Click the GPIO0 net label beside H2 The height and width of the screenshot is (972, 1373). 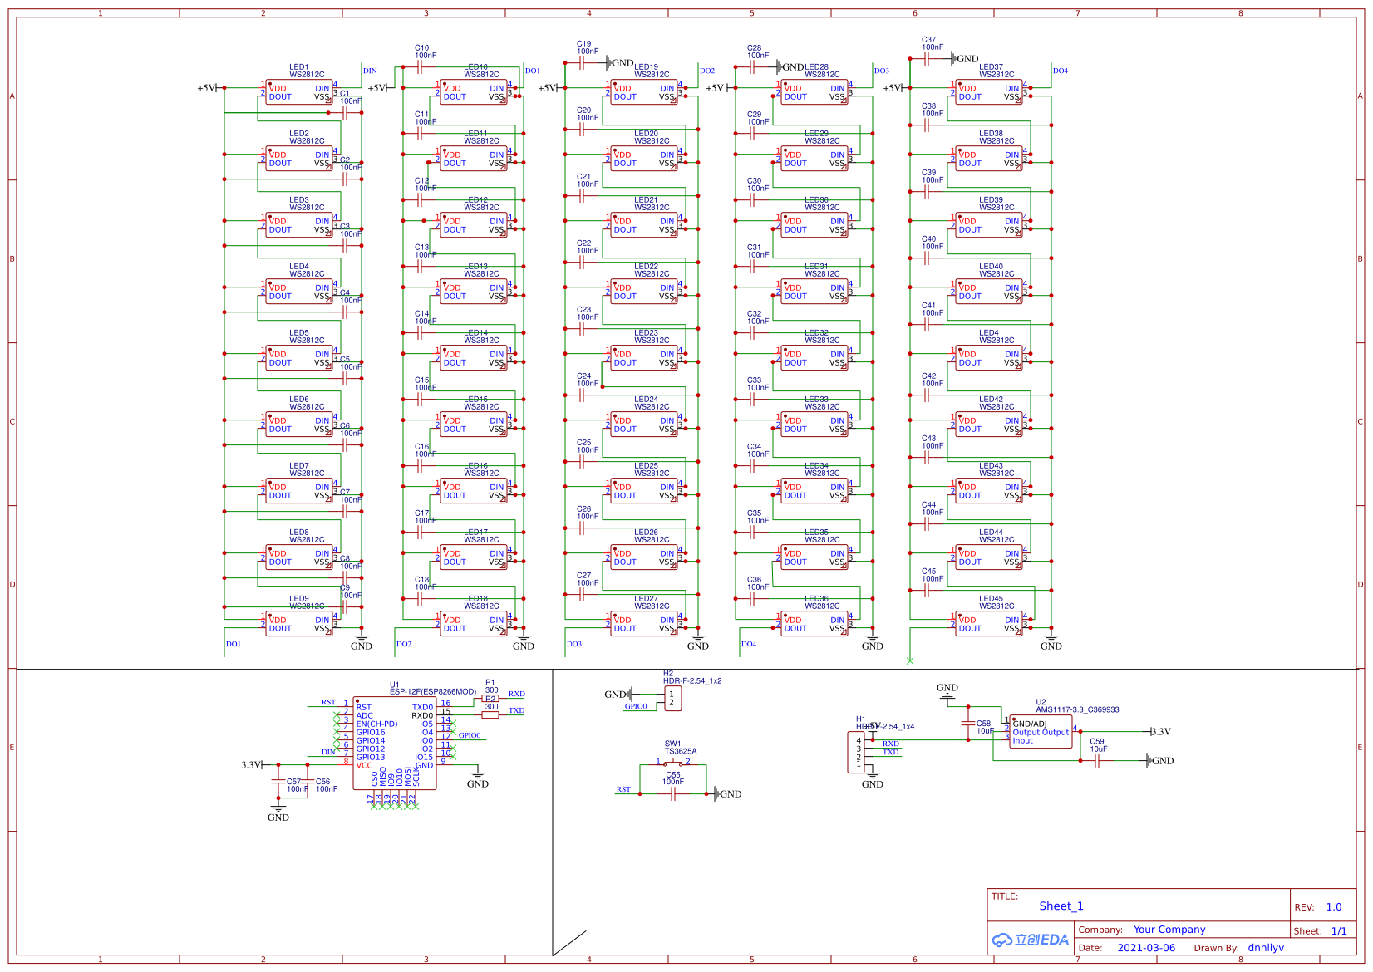tap(636, 707)
